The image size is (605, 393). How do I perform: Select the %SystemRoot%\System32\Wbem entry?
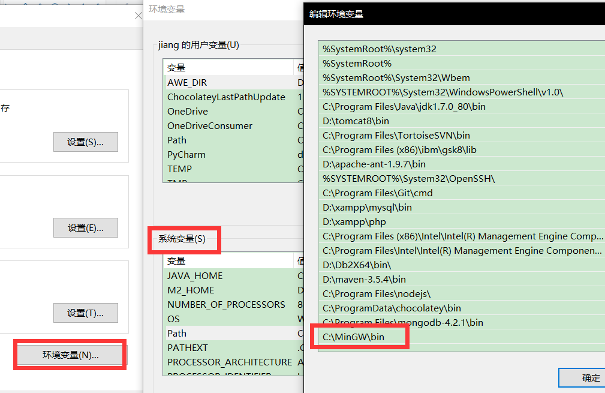(462, 77)
